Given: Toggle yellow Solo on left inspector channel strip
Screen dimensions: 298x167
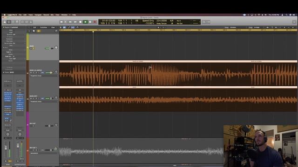Looking at the screenshot, I should click(10, 161).
